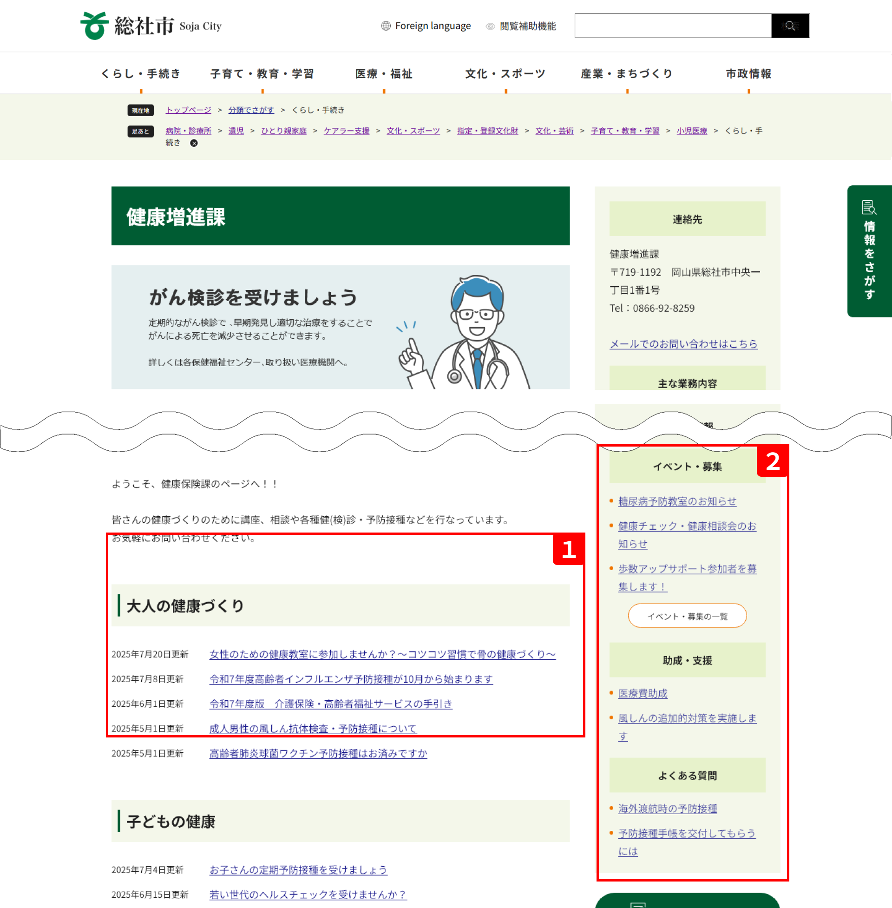Screen dimensions: 892x908
Task: Open the 情報をさがす side tab
Action: pos(869,251)
